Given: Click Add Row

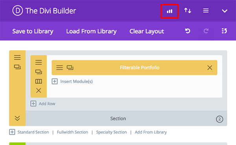Looking at the screenshot, I should click(47, 104).
